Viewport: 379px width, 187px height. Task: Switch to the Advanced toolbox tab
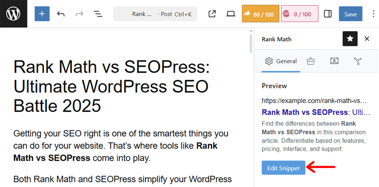(x=311, y=61)
